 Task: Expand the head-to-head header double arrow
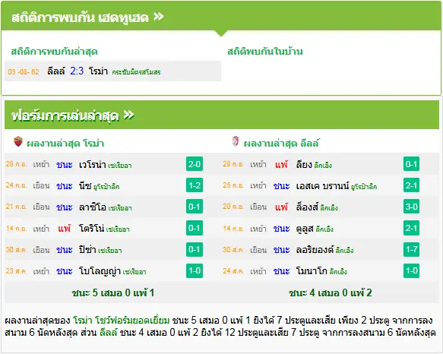pyautogui.click(x=159, y=17)
